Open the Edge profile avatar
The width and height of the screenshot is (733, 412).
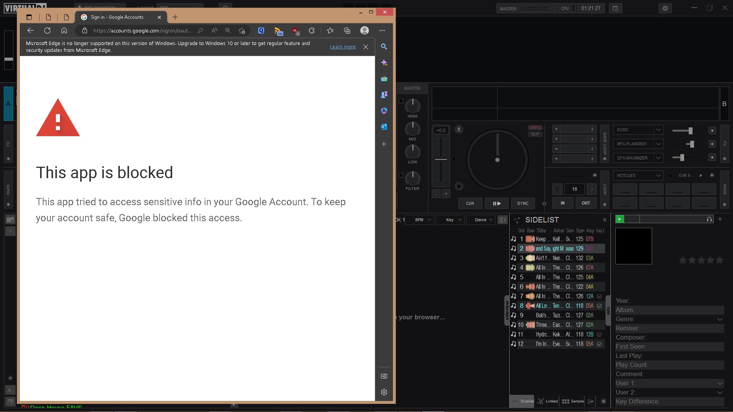click(365, 31)
